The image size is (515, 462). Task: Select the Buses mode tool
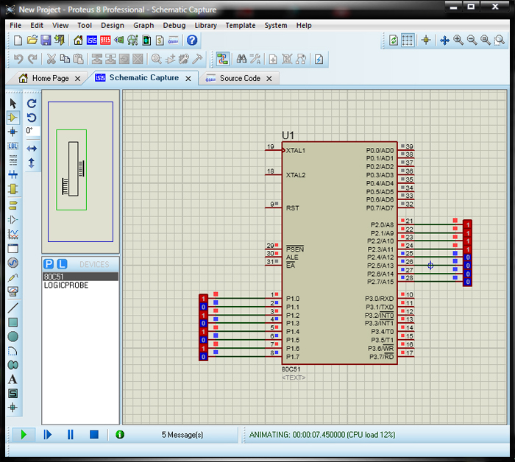13,174
